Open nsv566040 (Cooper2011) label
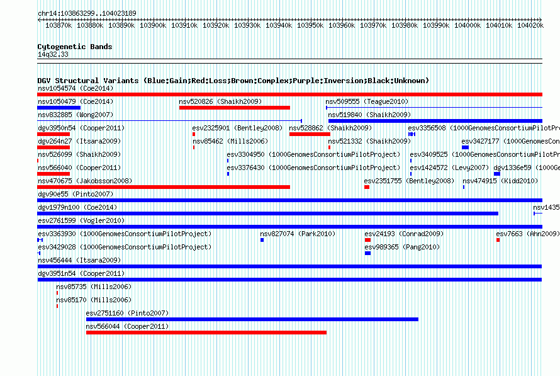Image resolution: width=560 pixels, height=376 pixels. (x=79, y=168)
